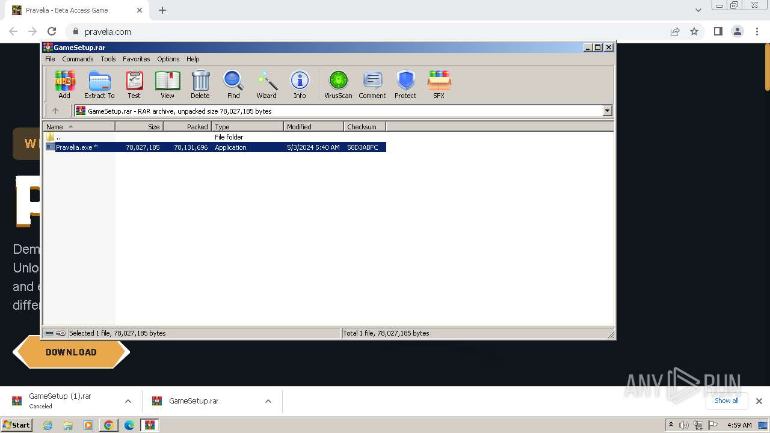Click the DOWNLOAD button on Pravelia page

(71, 352)
